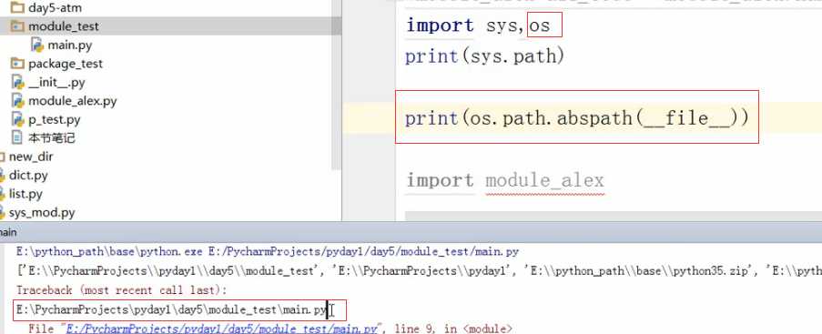Select the module_test folder icon
This screenshot has width=822, height=334.
(x=18, y=26)
